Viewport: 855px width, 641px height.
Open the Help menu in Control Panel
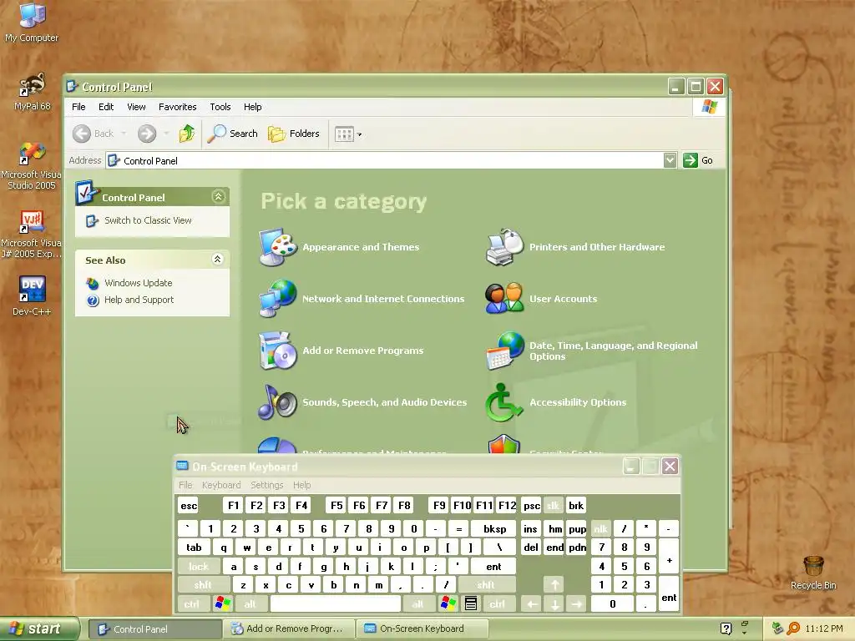click(252, 107)
